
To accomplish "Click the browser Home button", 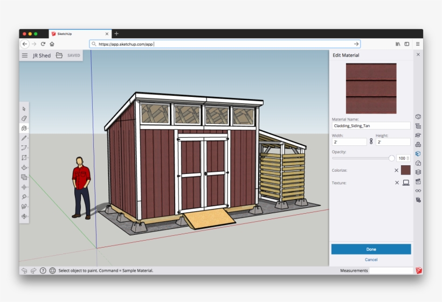I will 52,44.
